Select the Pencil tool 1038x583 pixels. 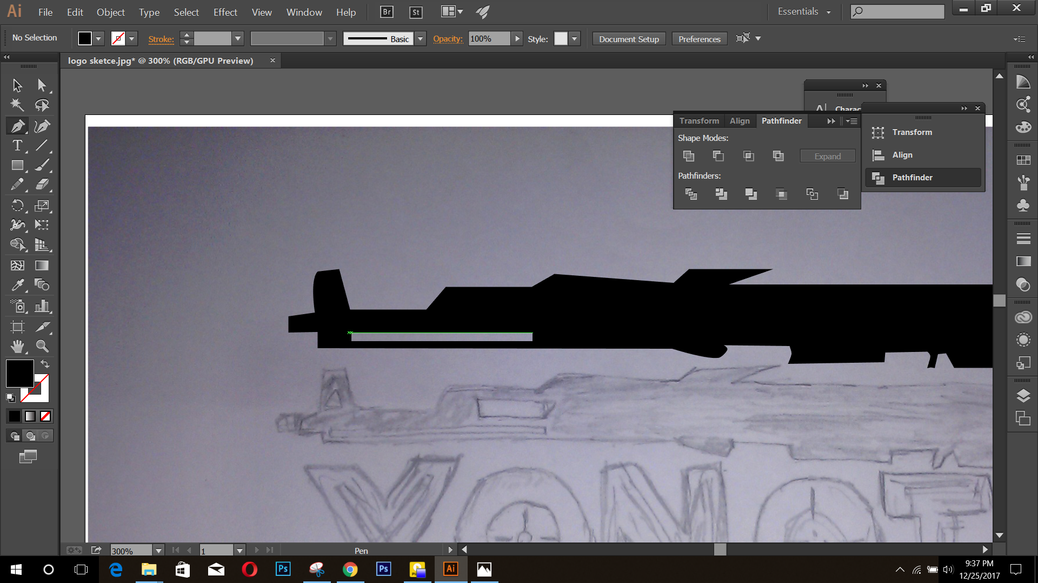pyautogui.click(x=17, y=185)
